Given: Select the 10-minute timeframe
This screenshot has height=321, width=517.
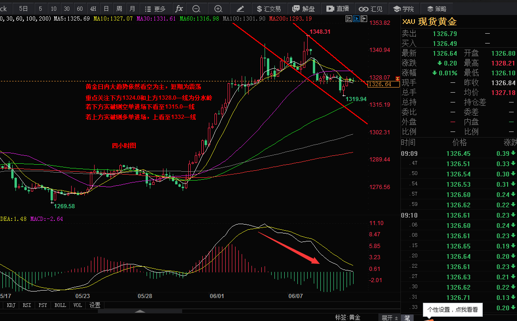Looking at the screenshot, I should click(x=54, y=9).
